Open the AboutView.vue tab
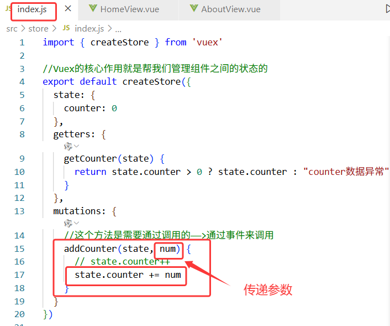 [230, 9]
